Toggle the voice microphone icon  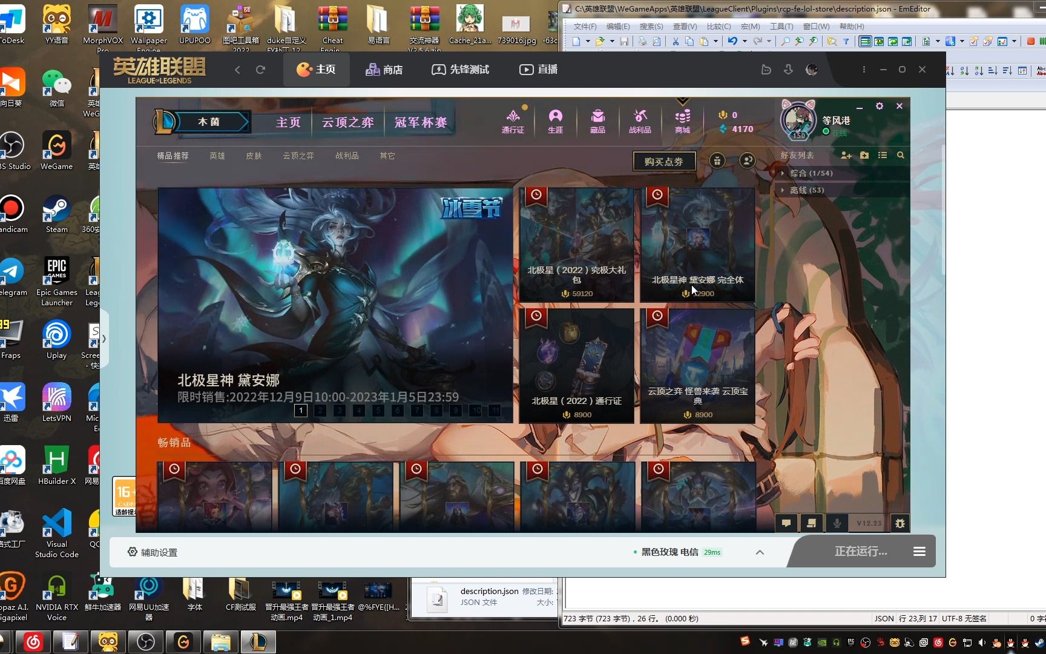tap(837, 523)
